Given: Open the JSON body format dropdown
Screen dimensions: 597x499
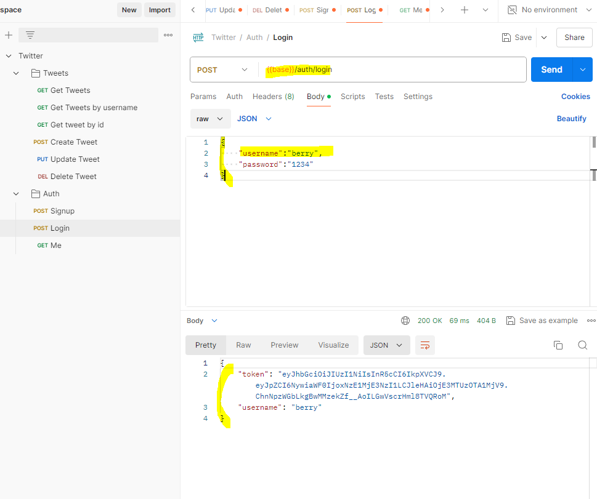Looking at the screenshot, I should tap(254, 119).
